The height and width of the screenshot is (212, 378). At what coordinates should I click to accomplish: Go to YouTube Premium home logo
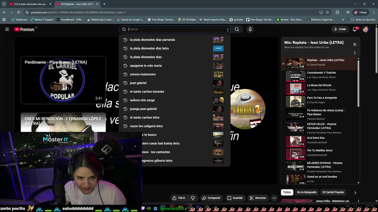24,29
